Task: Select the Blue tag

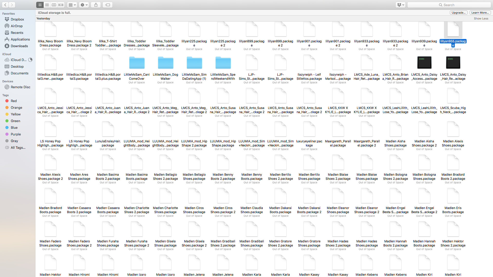Action: pos(14,127)
